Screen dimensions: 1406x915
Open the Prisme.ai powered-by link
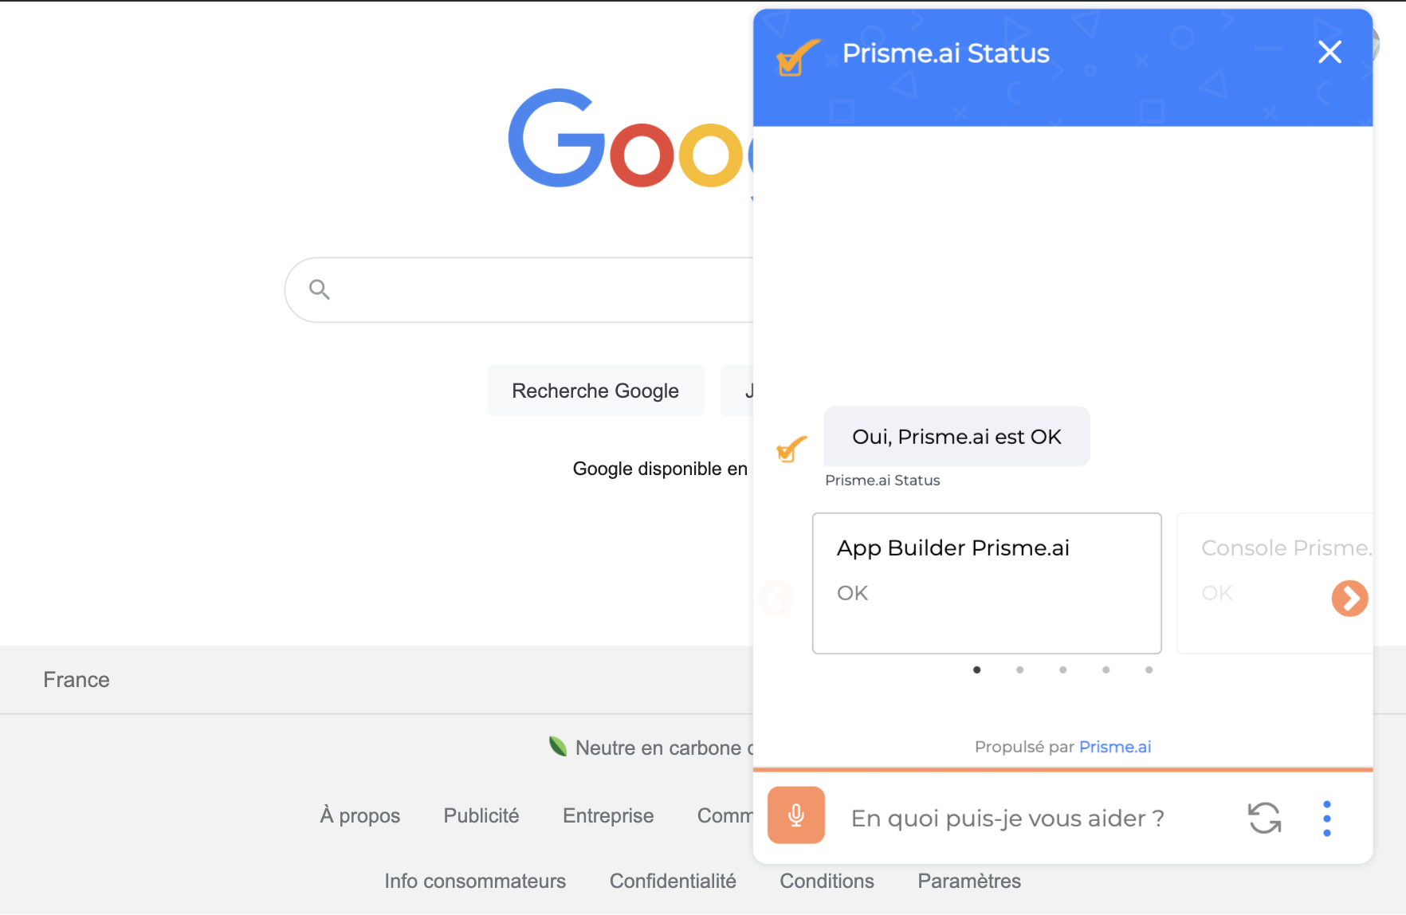pyautogui.click(x=1114, y=747)
